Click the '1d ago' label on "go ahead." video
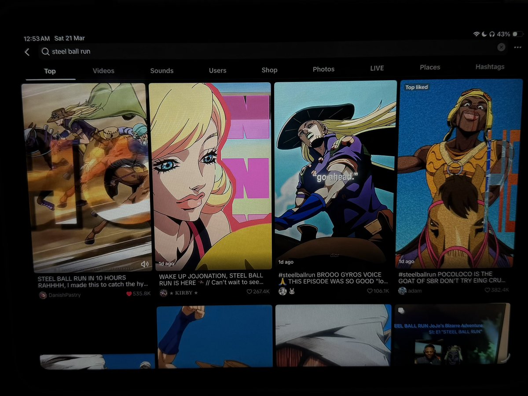The image size is (528, 396). tap(286, 262)
